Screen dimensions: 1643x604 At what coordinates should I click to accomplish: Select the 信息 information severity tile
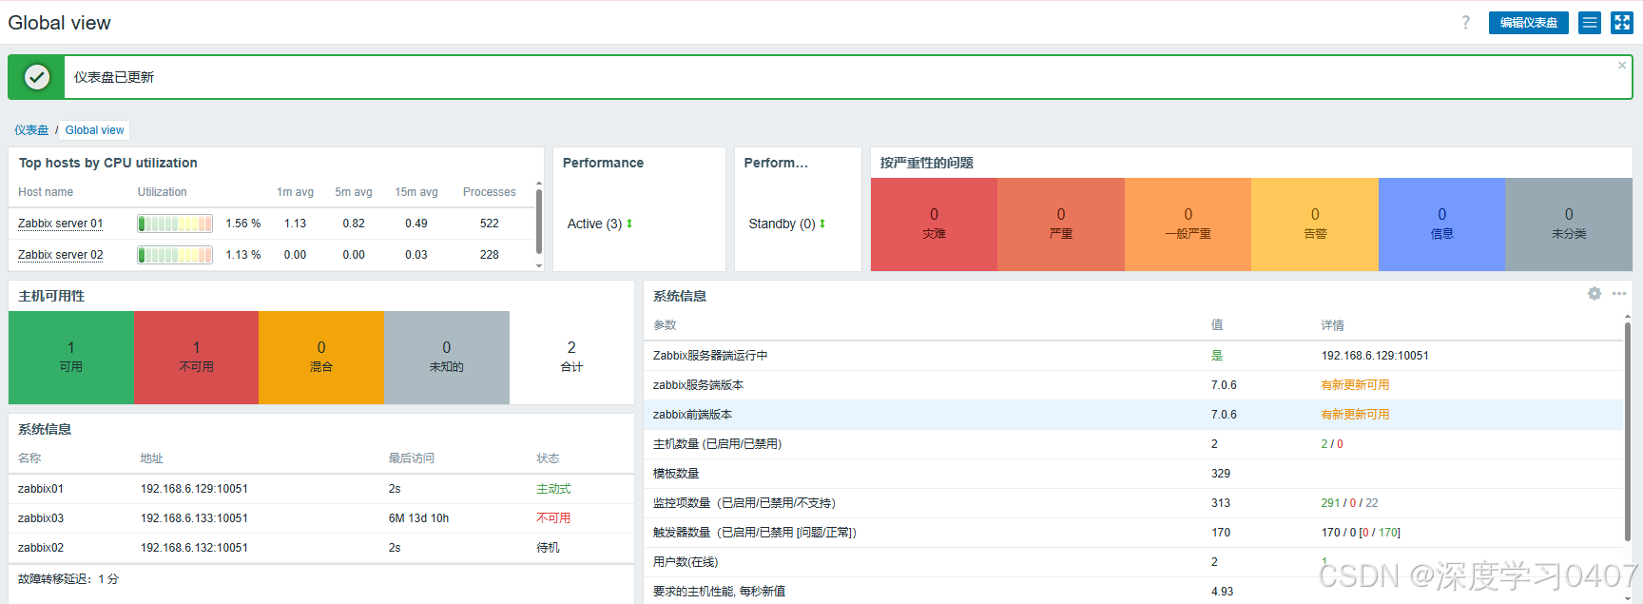1441,224
